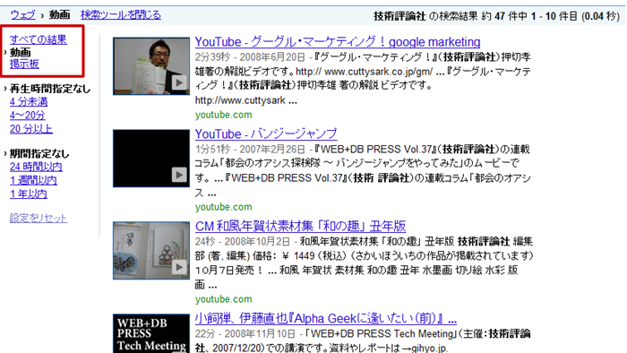Choose 再生時間指定なし duration option
Image resolution: width=627 pixels, height=353 pixels.
[x=50, y=89]
